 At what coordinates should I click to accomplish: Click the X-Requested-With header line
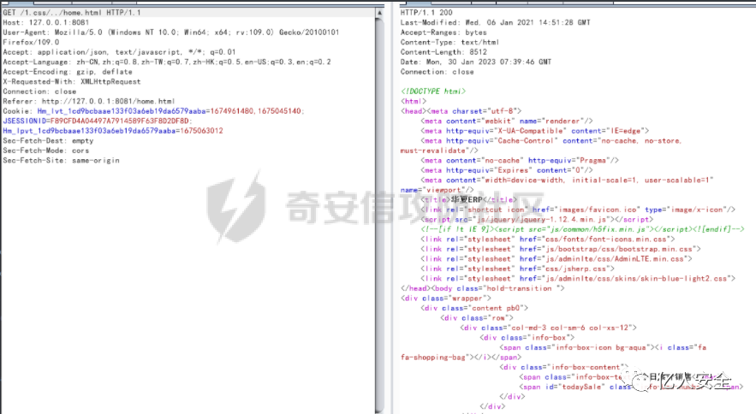click(x=72, y=81)
